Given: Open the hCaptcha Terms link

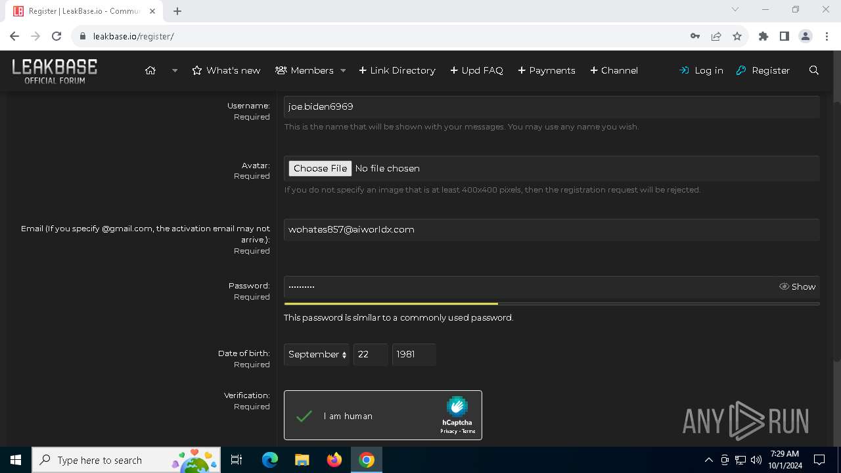Looking at the screenshot, I should (468, 431).
